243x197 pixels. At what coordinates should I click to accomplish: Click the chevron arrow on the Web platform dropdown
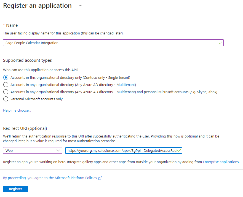coord(58,151)
